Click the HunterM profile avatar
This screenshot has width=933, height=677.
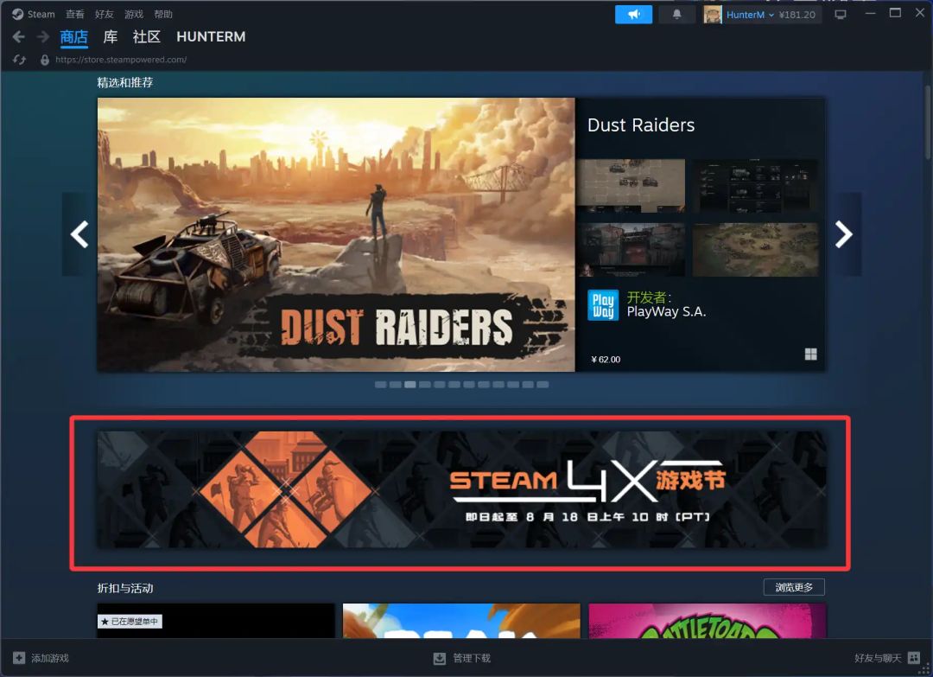pos(712,15)
